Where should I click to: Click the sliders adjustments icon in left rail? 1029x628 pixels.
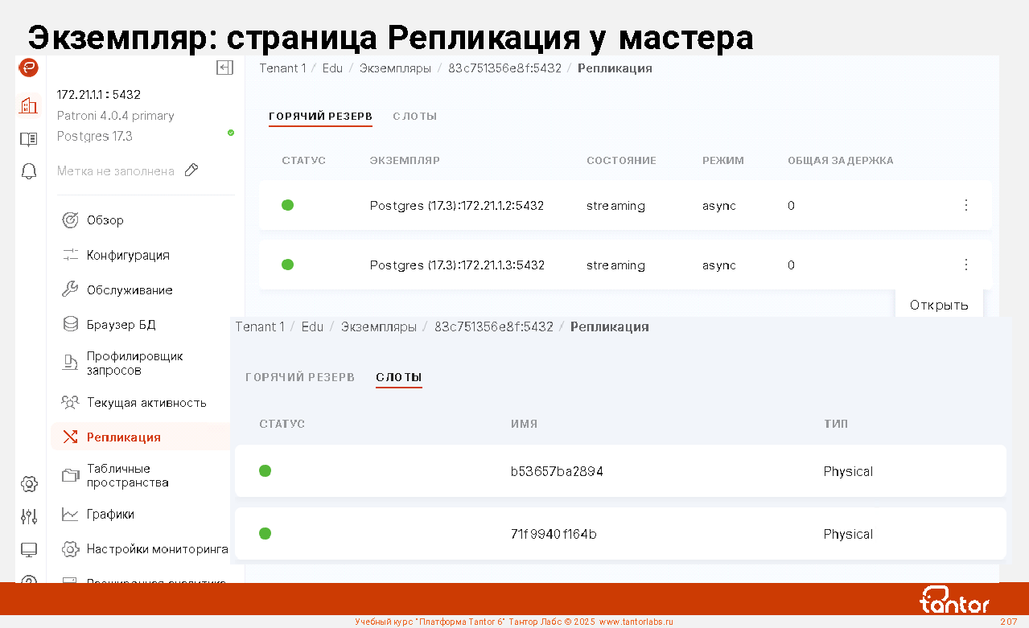[x=29, y=516]
